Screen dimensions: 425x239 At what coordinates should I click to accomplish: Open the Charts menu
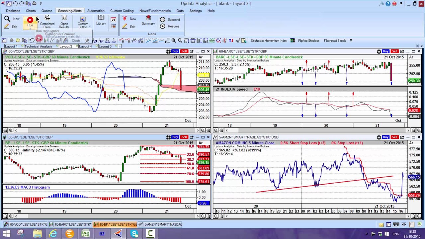(x=31, y=11)
